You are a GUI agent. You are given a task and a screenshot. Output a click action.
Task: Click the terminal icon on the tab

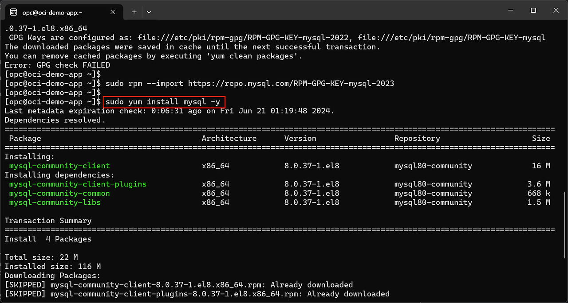tap(13, 12)
